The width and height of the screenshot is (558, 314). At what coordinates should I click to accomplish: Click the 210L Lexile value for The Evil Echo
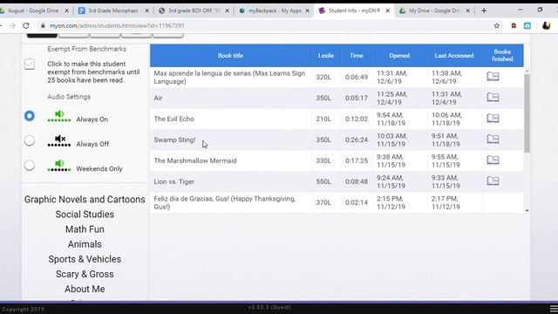point(323,119)
